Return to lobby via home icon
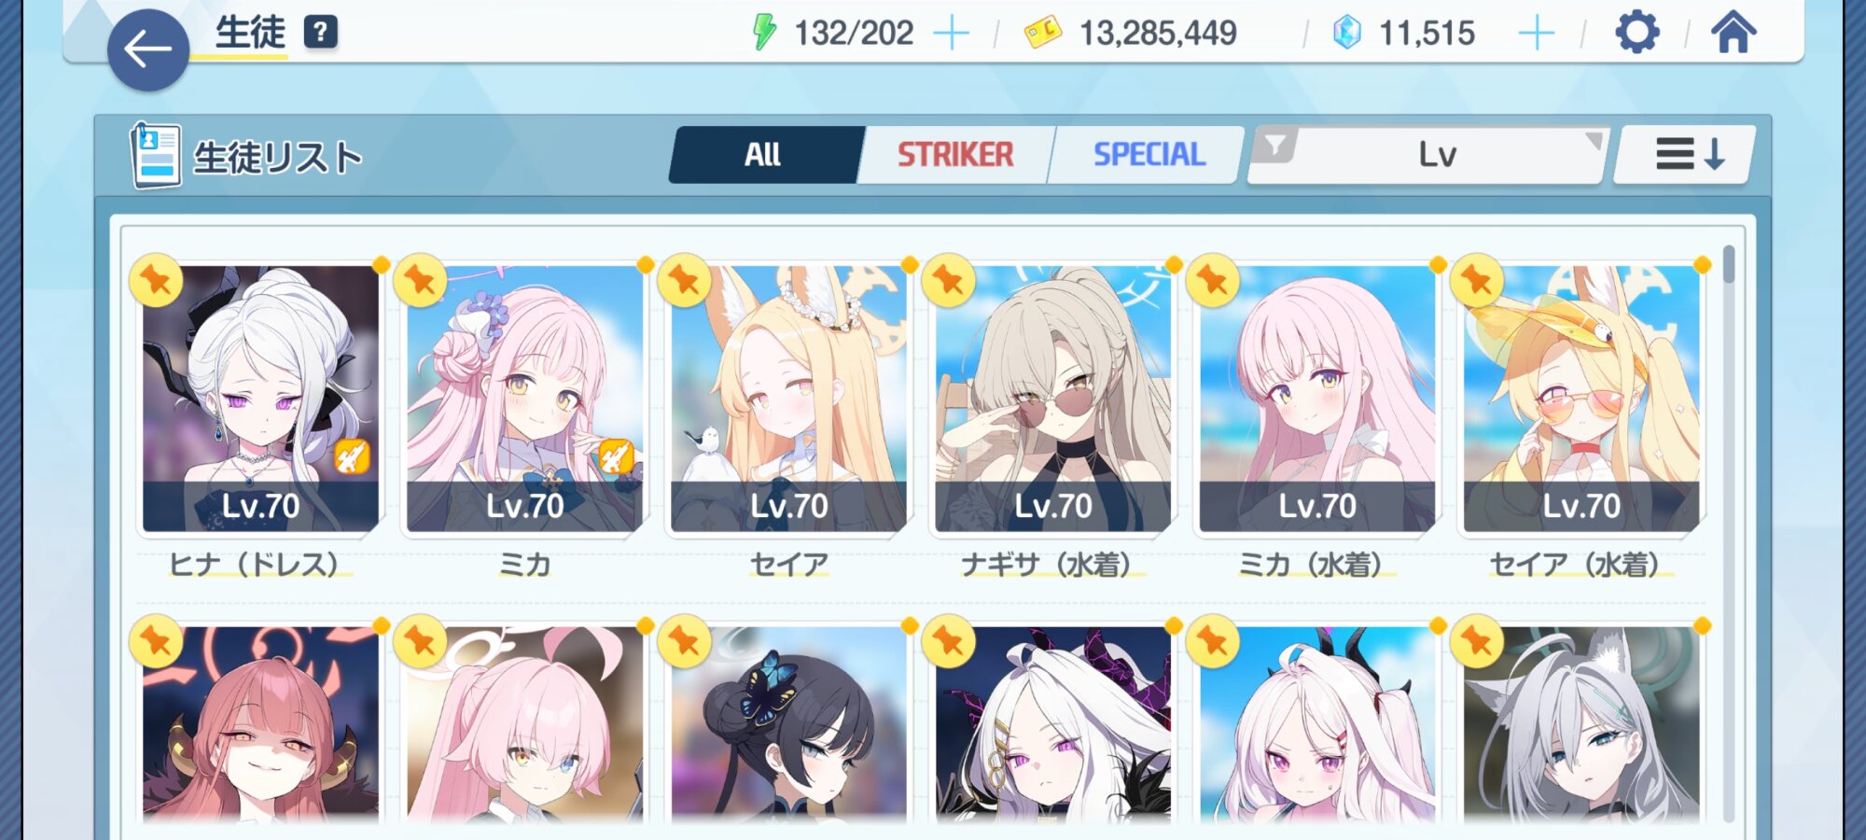Viewport: 1866px width, 840px height. coord(1733,33)
